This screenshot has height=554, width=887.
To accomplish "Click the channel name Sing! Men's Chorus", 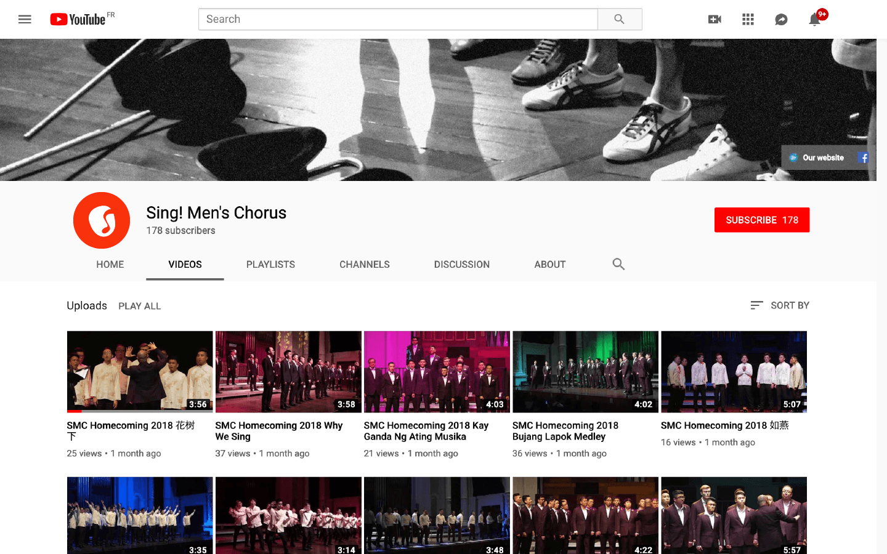I will point(216,213).
